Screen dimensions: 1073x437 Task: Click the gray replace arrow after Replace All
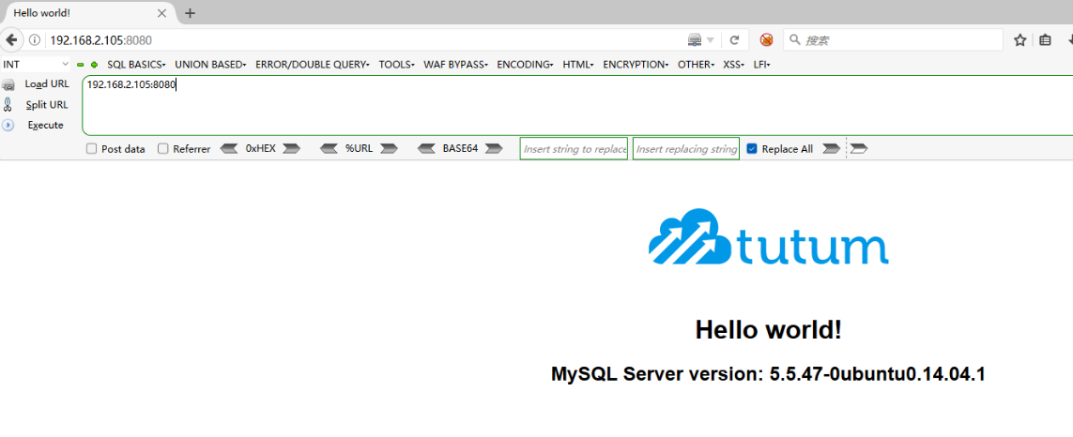(x=832, y=148)
